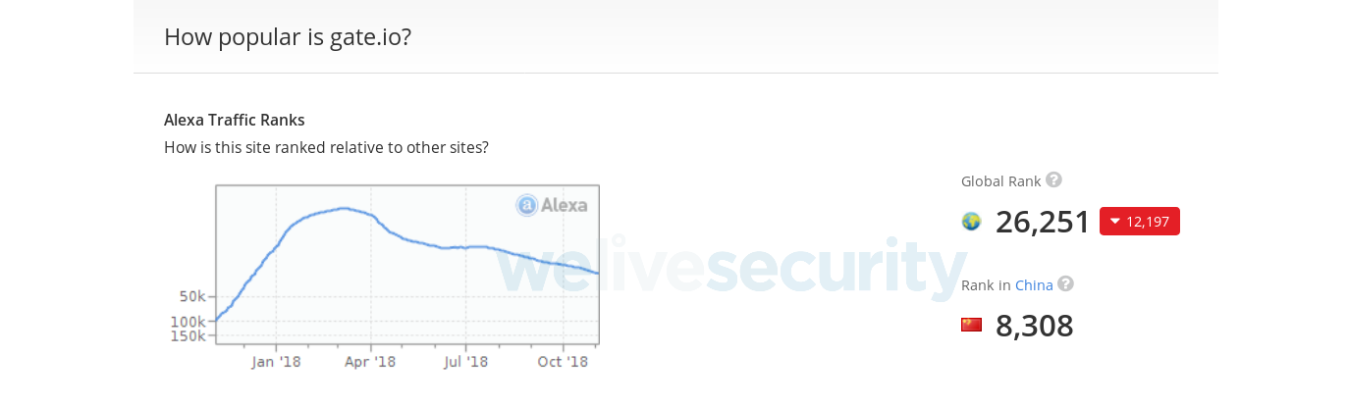Click the Jan '18 axis label
This screenshot has height=408, width=1348.
coord(276,362)
